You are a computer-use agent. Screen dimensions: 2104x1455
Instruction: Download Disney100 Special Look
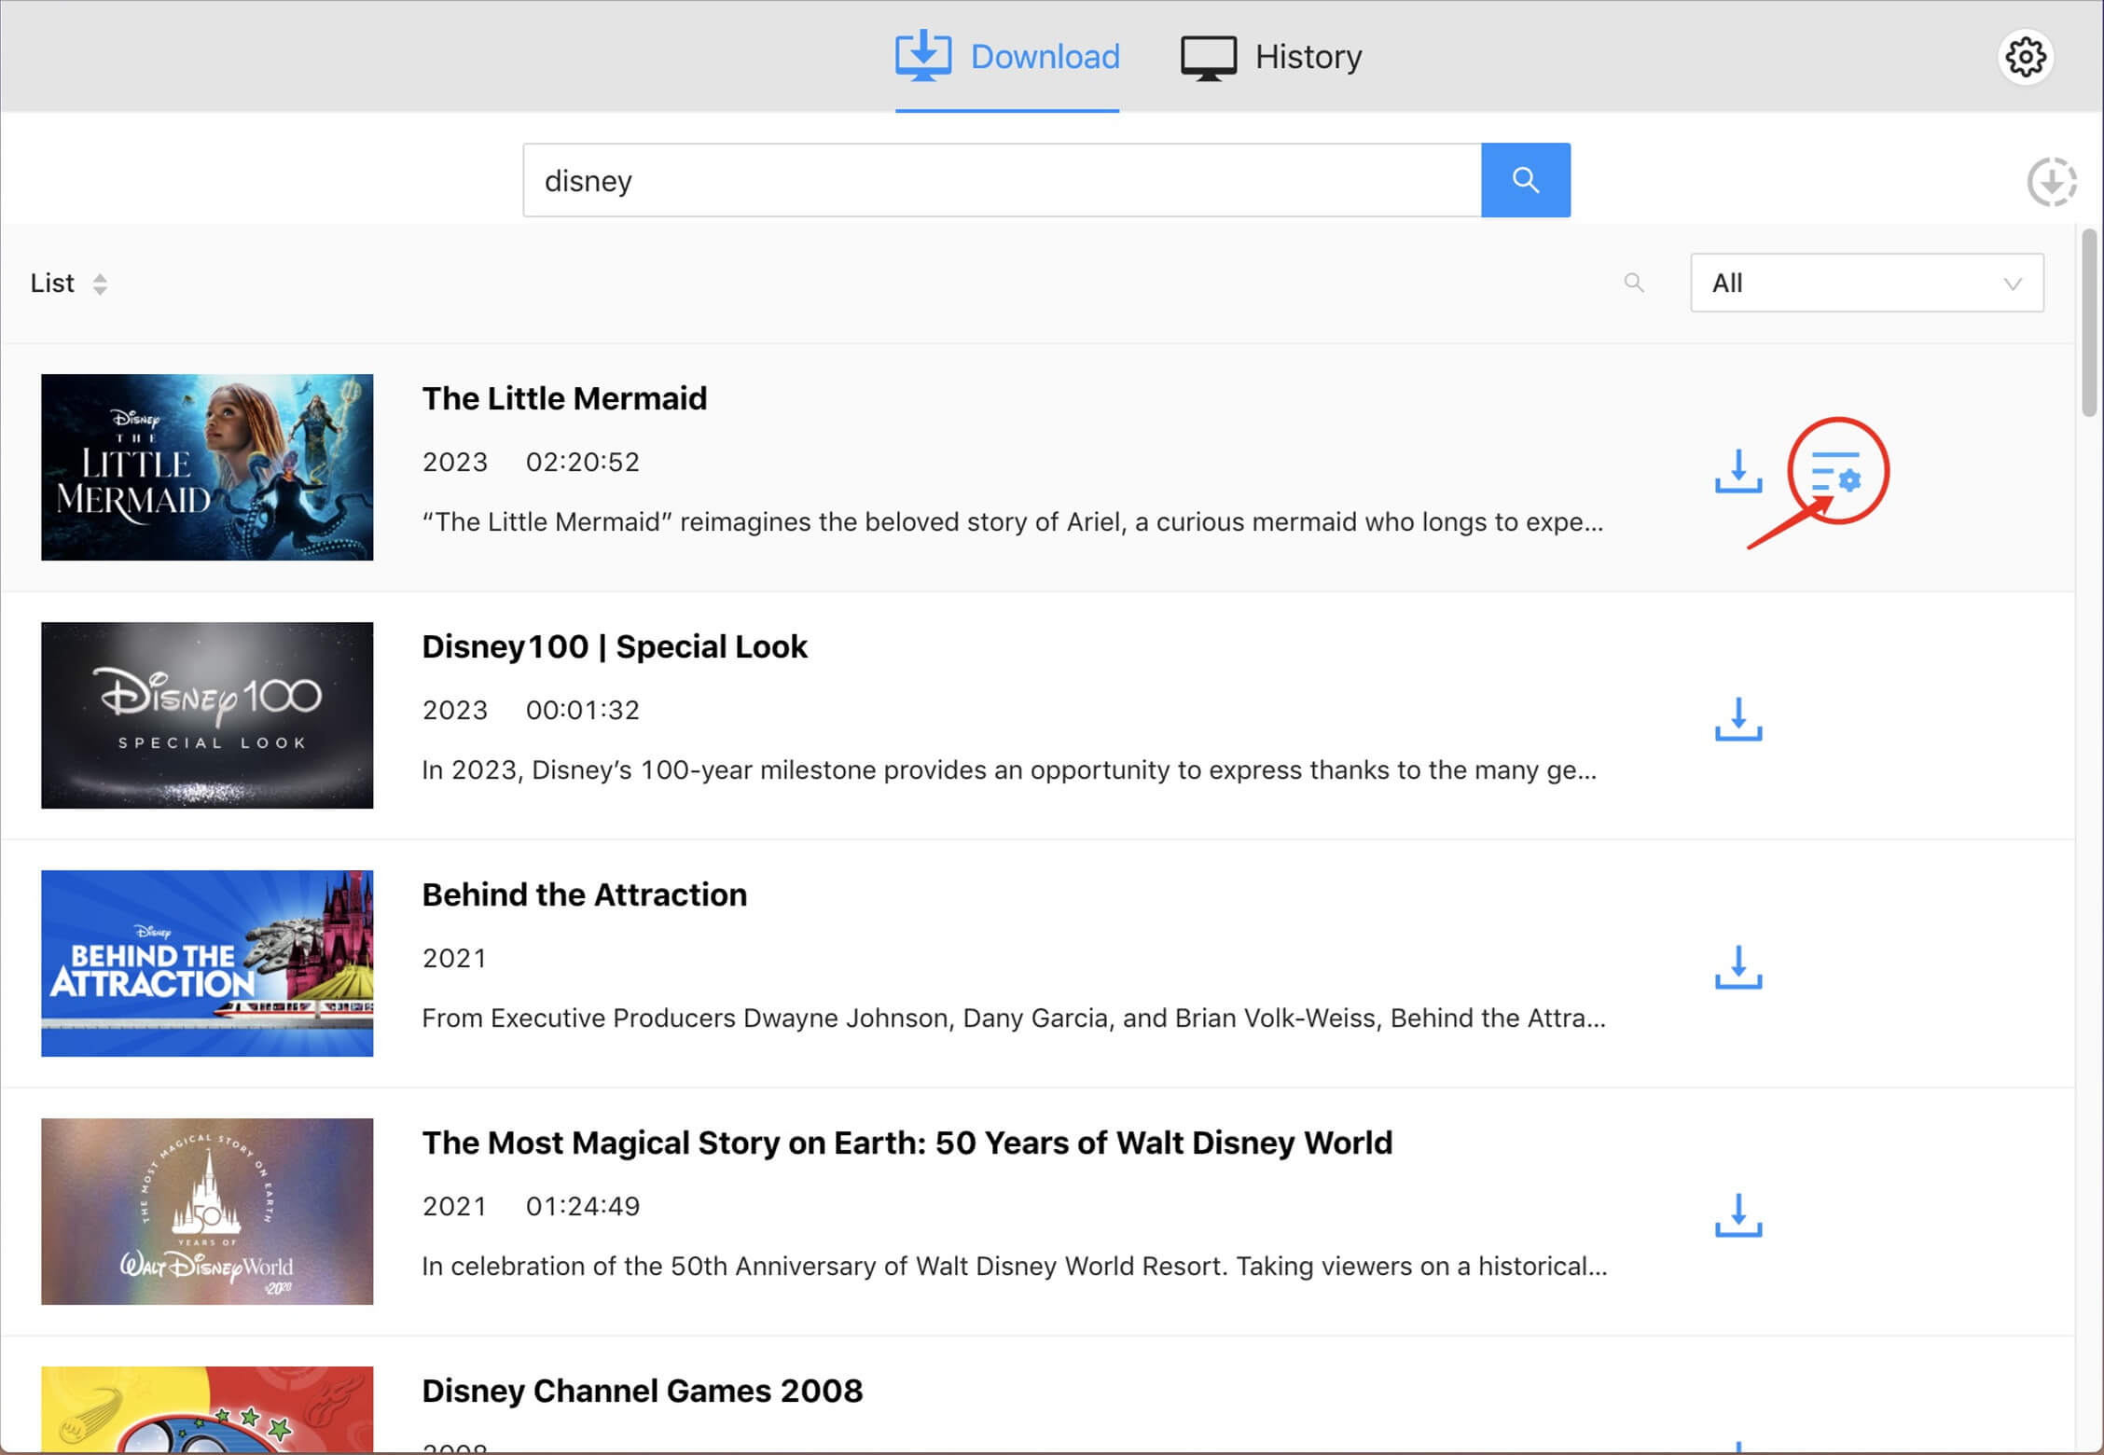click(1738, 719)
